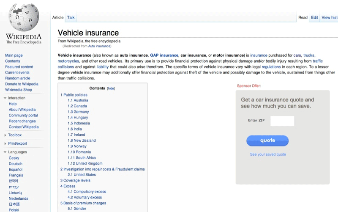Screen dimensions: 338x212
Task: Open About Wikipedia link
Action: 22,110
